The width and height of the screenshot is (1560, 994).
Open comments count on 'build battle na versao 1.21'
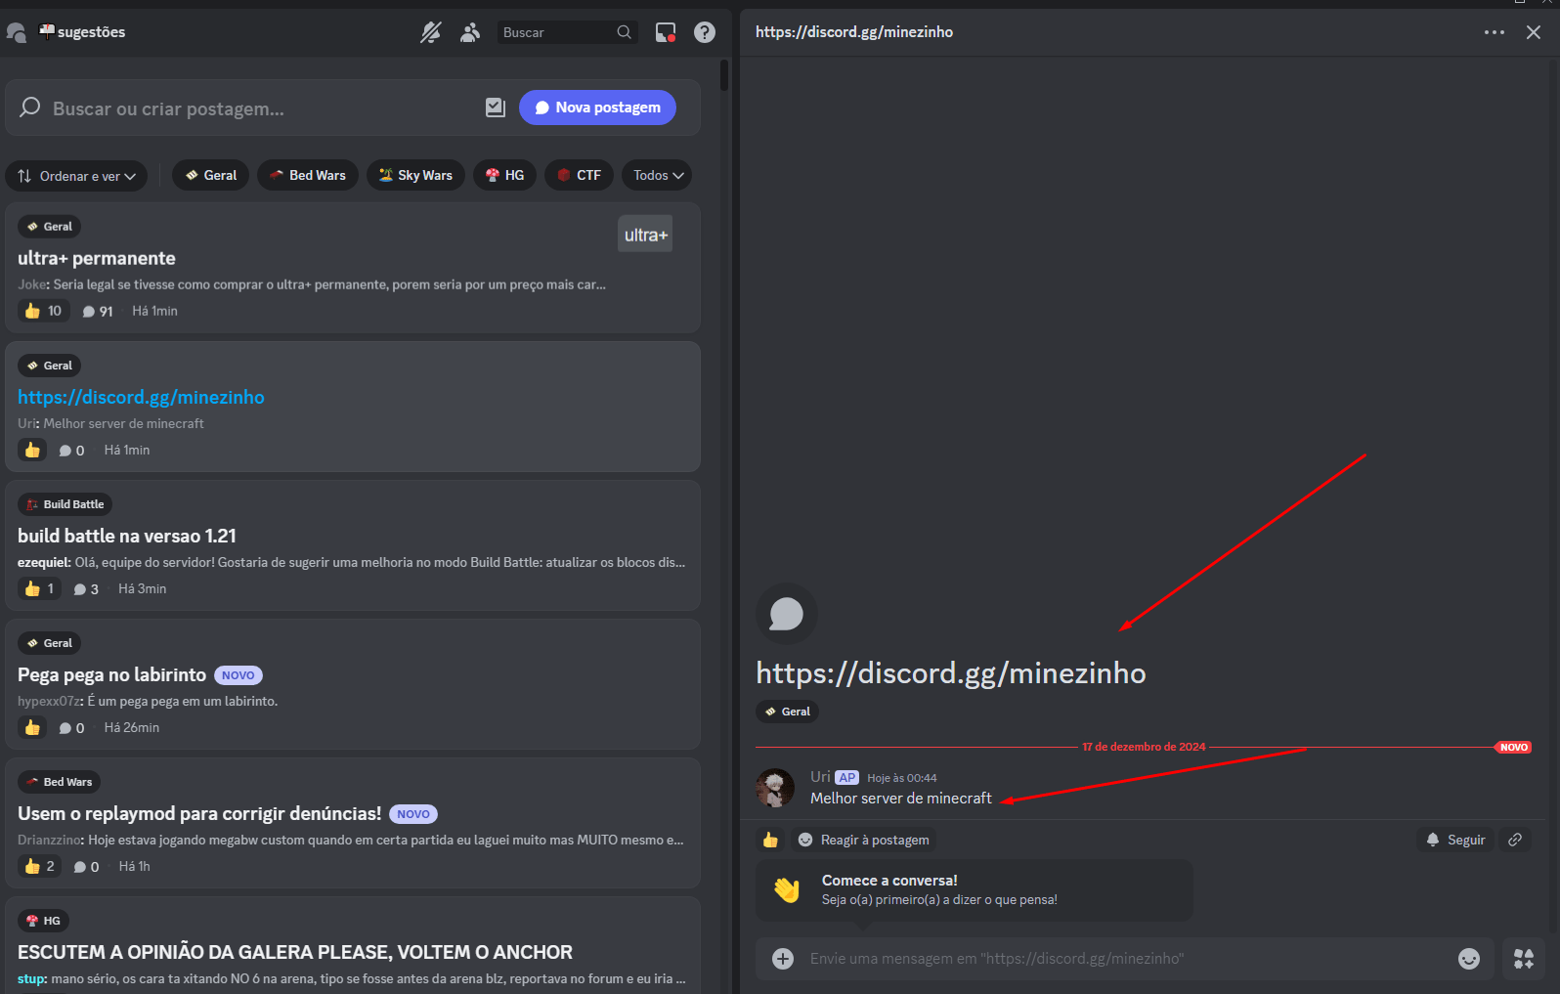[x=86, y=588]
